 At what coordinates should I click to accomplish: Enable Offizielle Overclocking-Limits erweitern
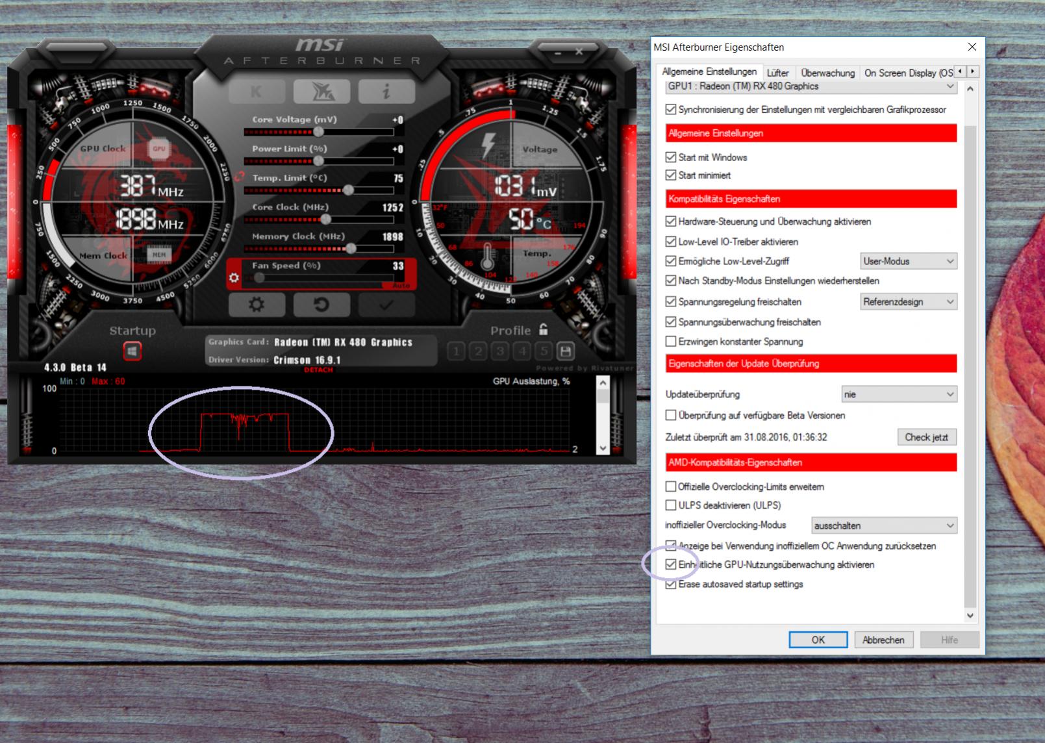pyautogui.click(x=671, y=486)
